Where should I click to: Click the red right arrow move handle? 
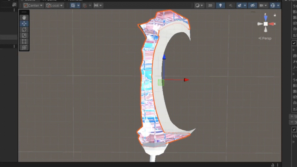pyautogui.click(x=186, y=80)
